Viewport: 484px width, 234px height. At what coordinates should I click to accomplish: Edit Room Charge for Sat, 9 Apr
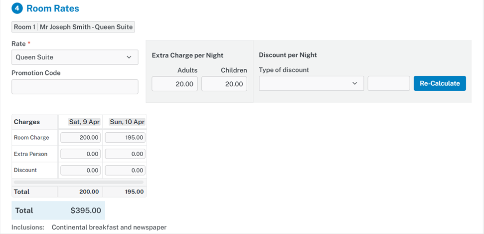click(80, 138)
